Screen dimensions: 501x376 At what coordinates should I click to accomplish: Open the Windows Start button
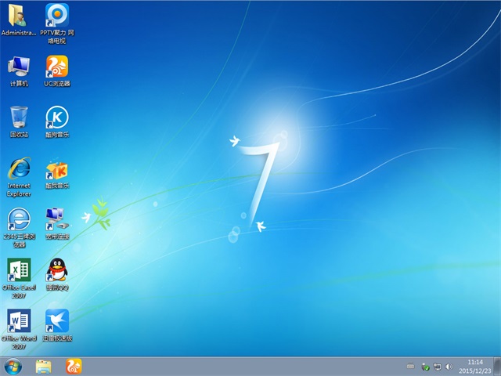13,367
